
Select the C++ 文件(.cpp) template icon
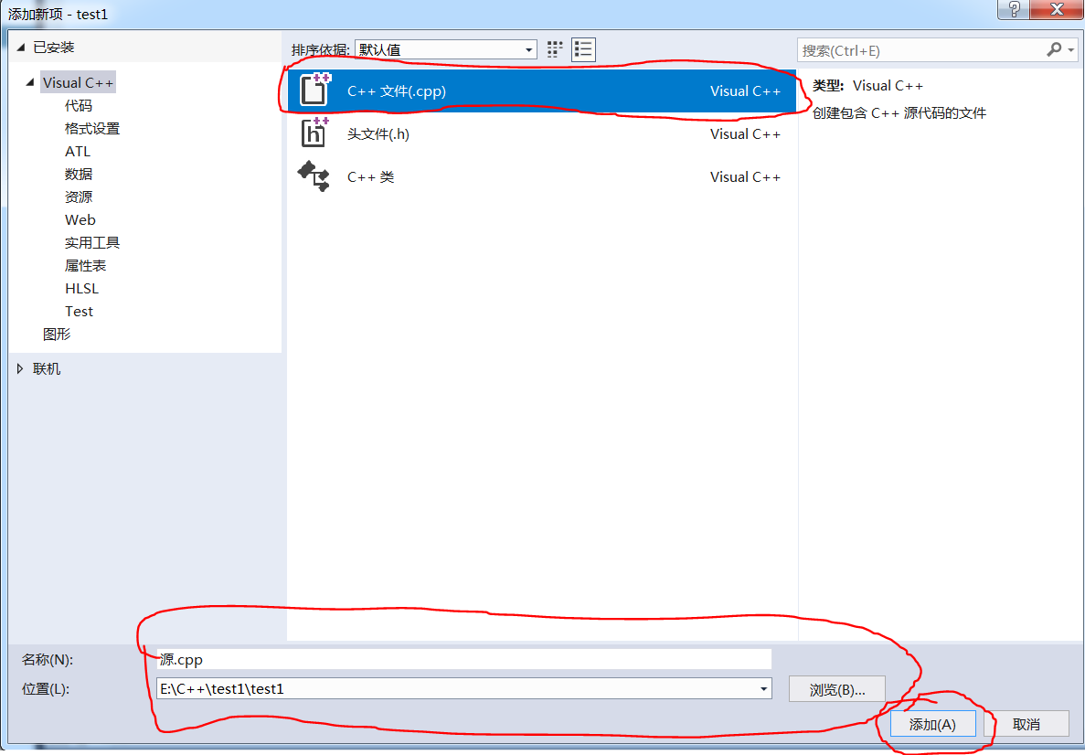point(315,90)
